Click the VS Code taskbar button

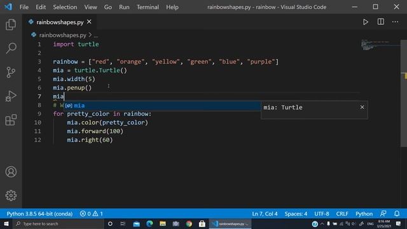coord(230,223)
